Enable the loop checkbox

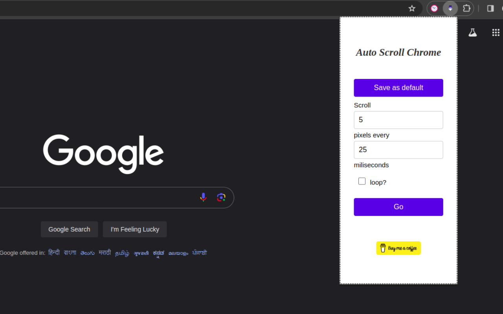click(362, 181)
